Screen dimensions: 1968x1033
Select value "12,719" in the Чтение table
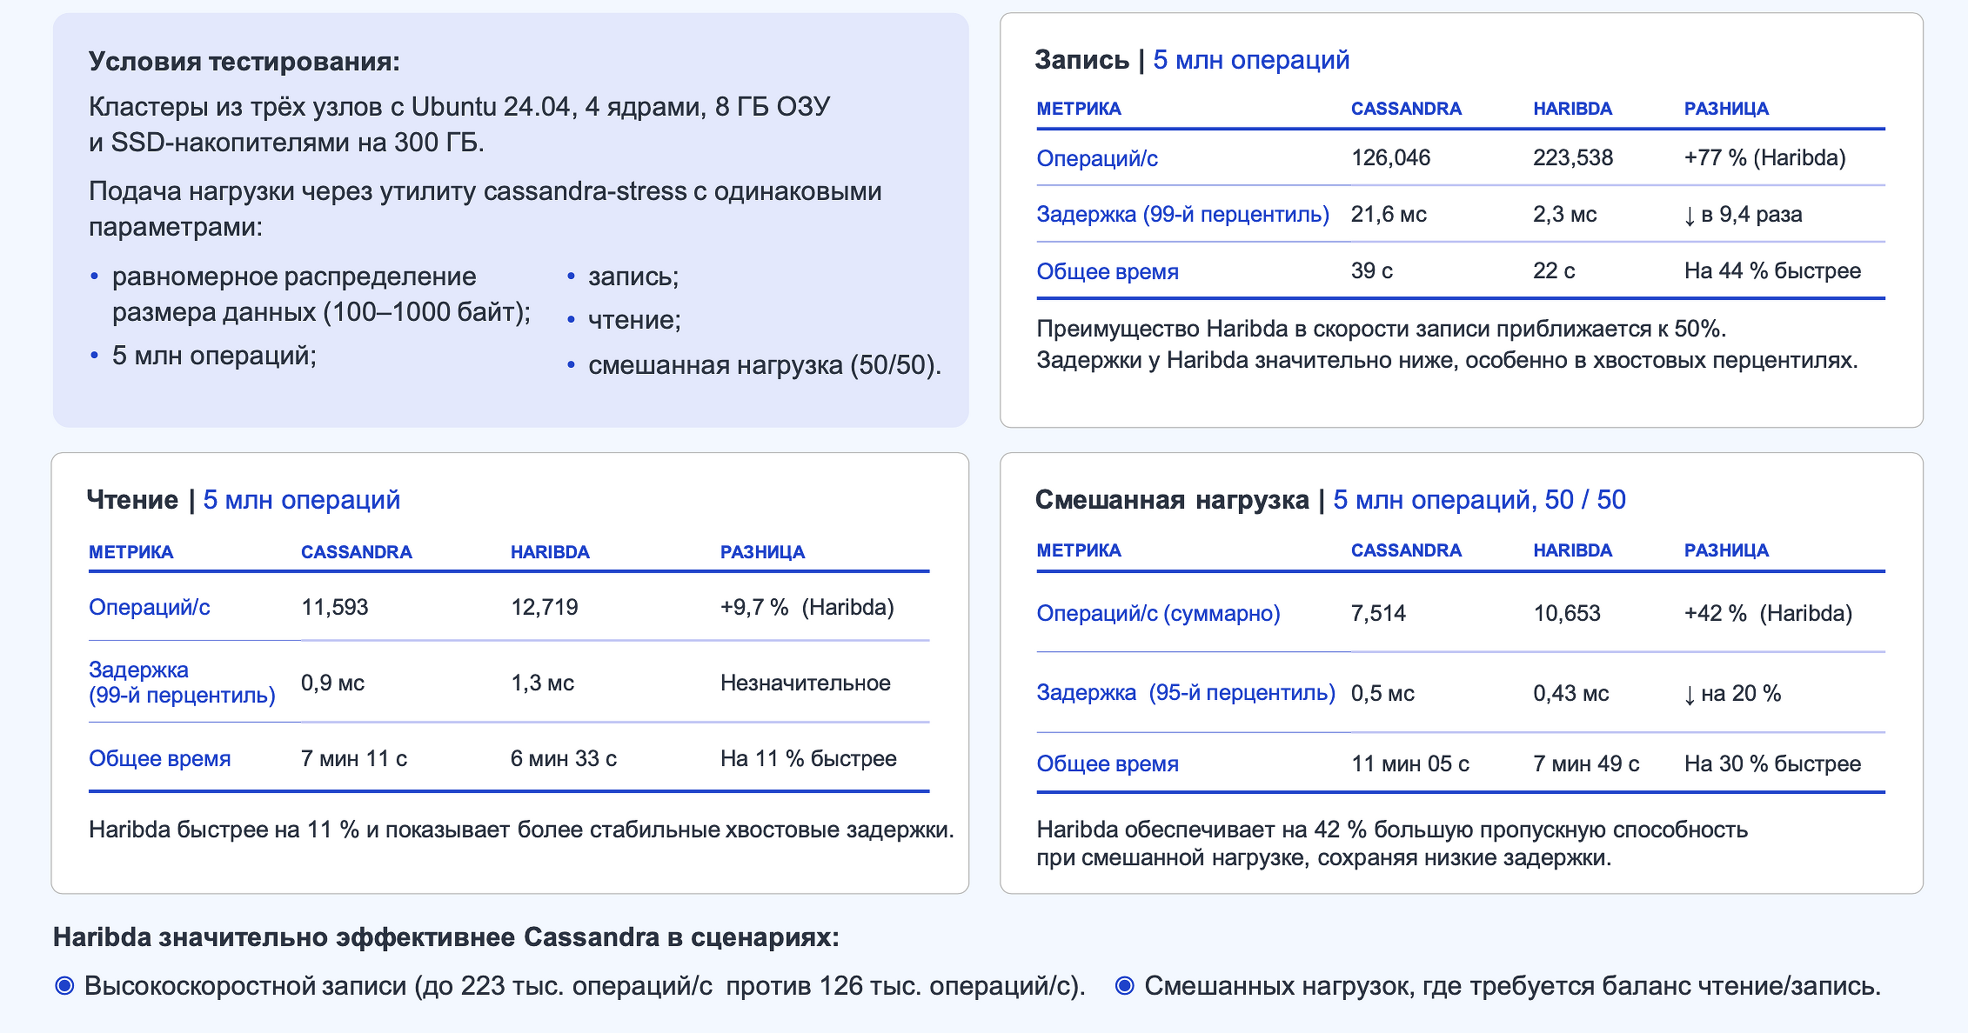tap(545, 607)
